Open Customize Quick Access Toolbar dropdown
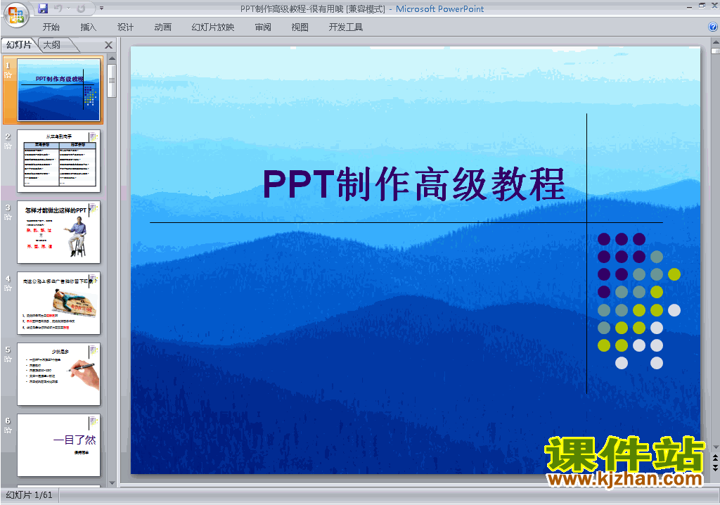Viewport: 720px width, 505px height. click(x=101, y=8)
